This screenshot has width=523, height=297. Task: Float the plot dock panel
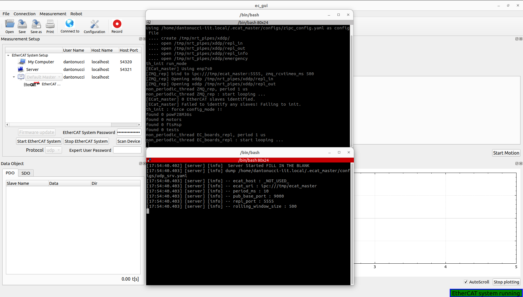coord(517,164)
